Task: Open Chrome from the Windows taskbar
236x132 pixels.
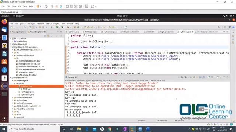Action: (110, 129)
